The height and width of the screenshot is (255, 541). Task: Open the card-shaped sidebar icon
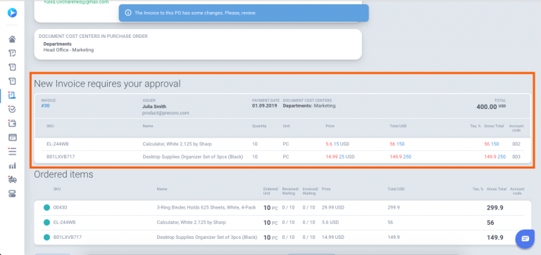[x=12, y=137]
